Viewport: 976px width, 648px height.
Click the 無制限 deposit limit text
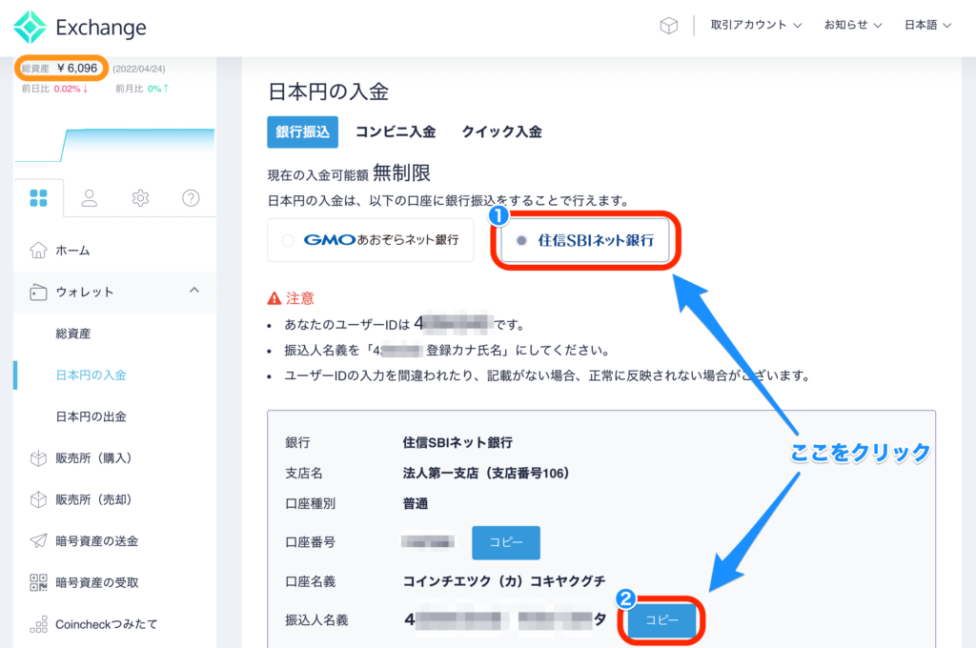[x=401, y=173]
